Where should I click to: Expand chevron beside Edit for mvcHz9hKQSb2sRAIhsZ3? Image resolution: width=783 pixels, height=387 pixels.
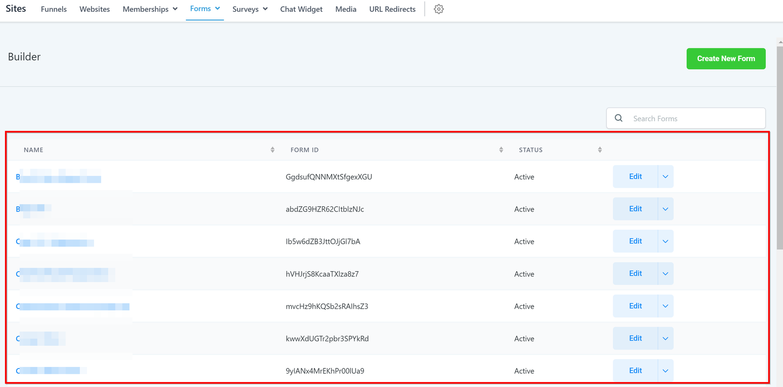[666, 306]
